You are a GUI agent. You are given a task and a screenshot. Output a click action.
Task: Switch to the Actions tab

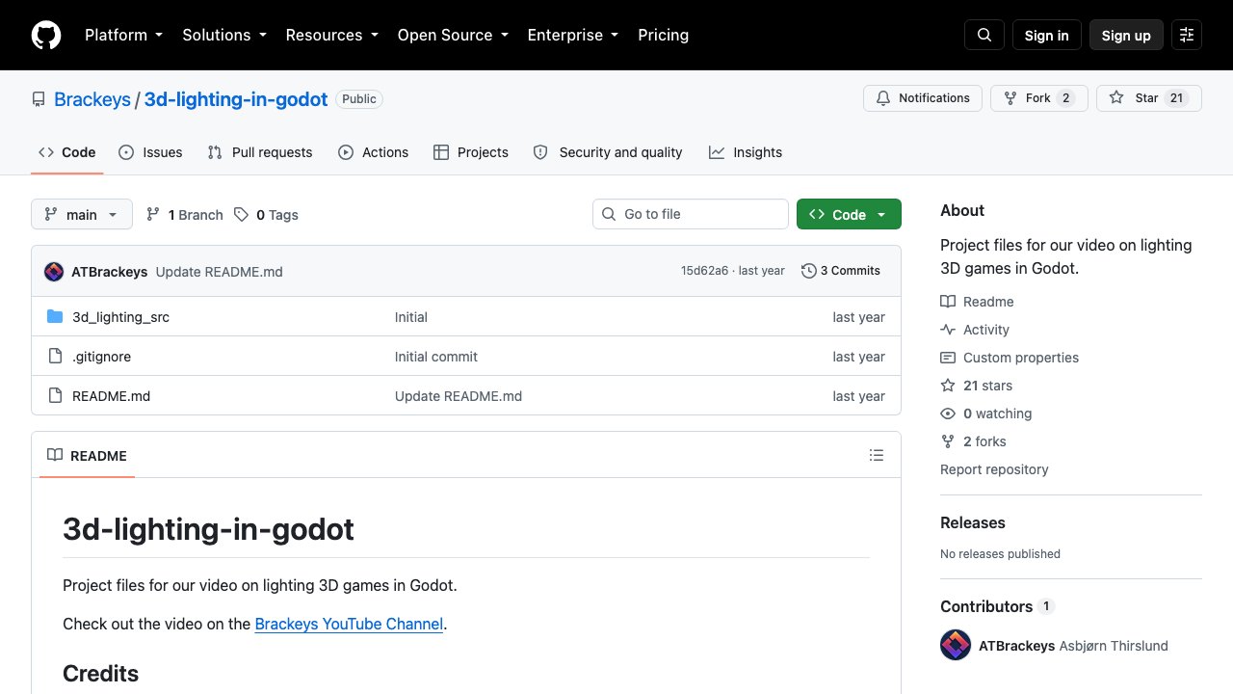coord(374,152)
